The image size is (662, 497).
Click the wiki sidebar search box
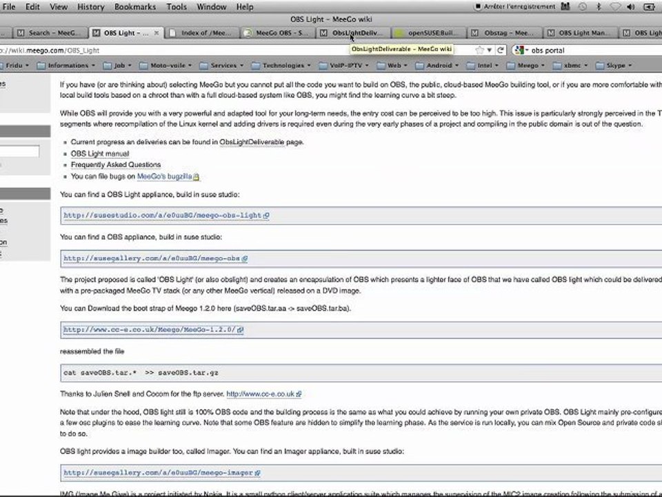[x=19, y=151]
